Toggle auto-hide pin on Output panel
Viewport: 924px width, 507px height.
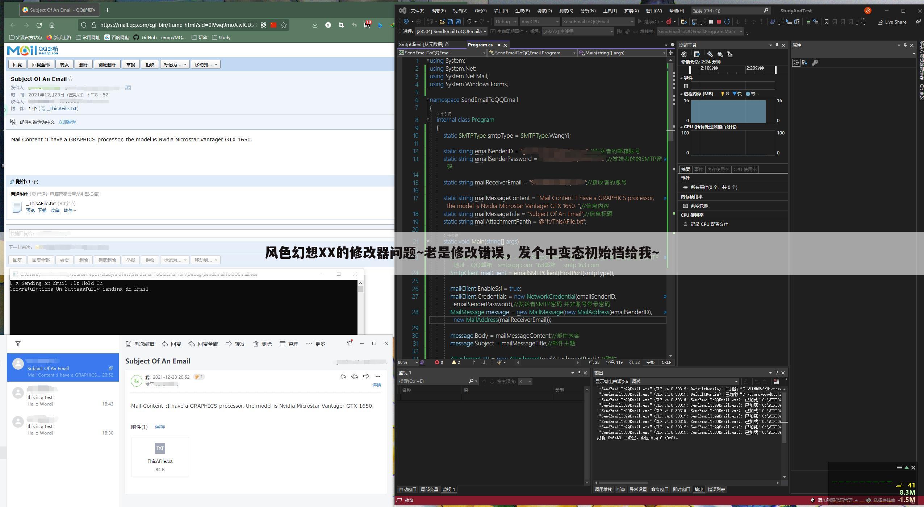click(x=777, y=373)
